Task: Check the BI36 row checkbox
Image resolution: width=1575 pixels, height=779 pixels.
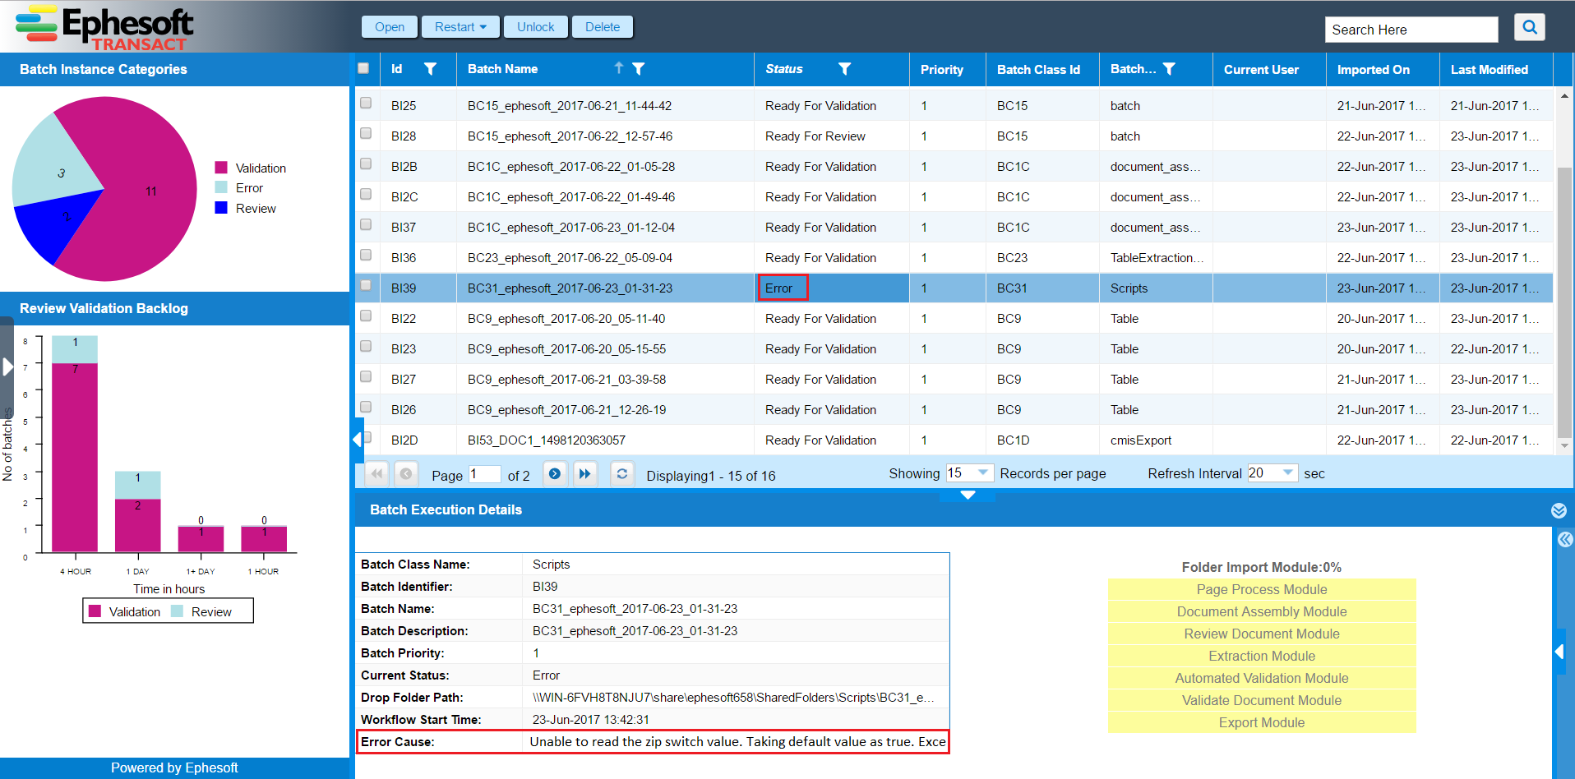Action: pos(366,255)
